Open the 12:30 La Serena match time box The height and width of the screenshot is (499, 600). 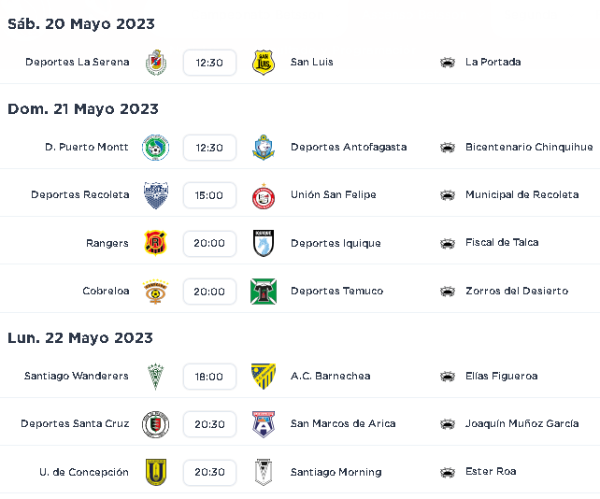click(x=209, y=63)
